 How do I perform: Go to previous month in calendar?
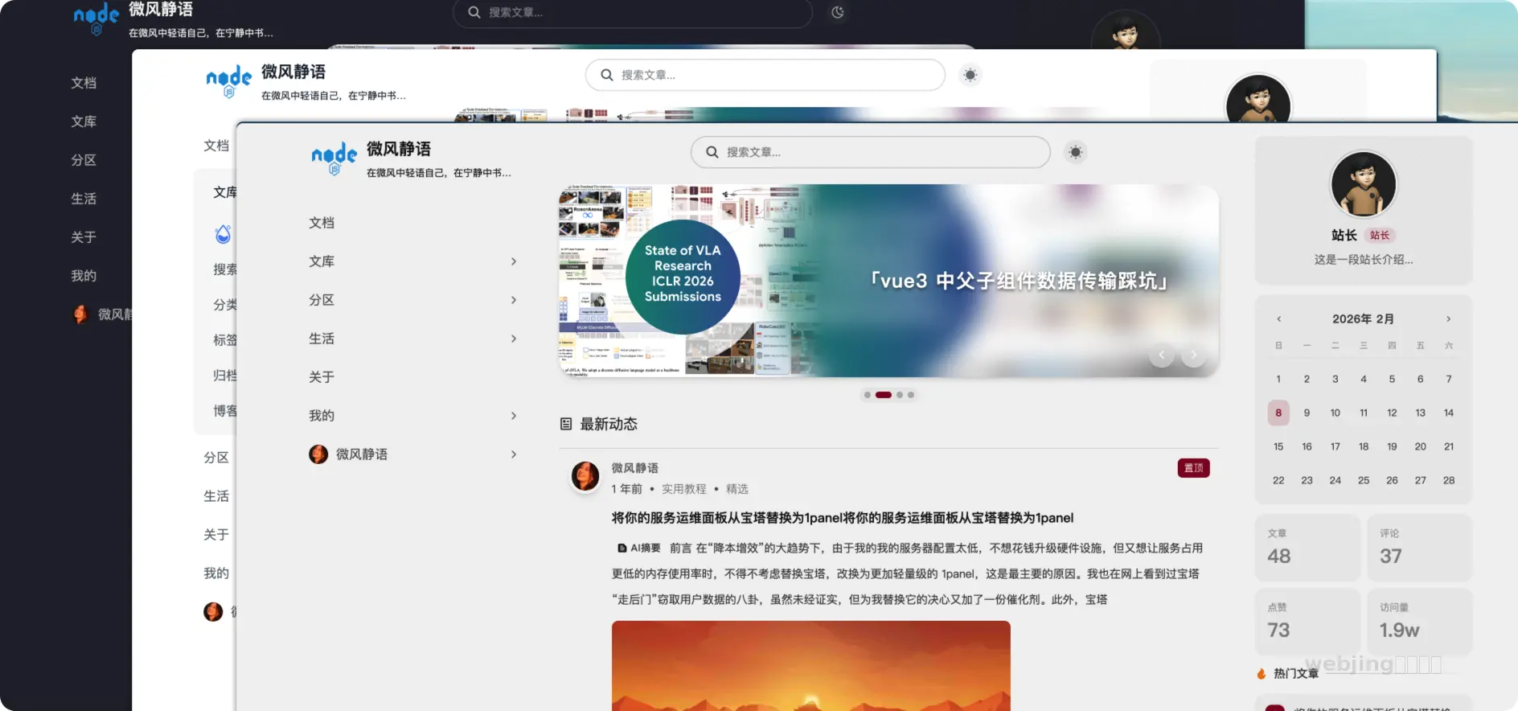[1279, 319]
